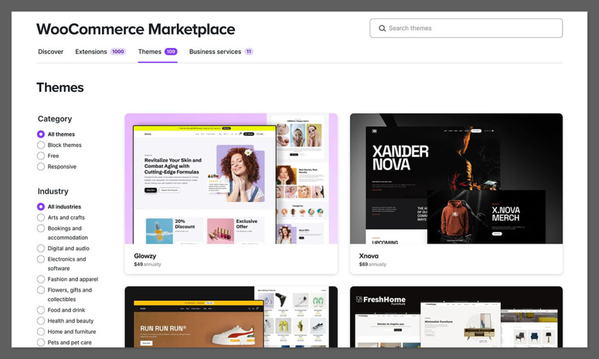The width and height of the screenshot is (599, 359).
Task: Pick Electronics and software industry
Action: (41, 259)
